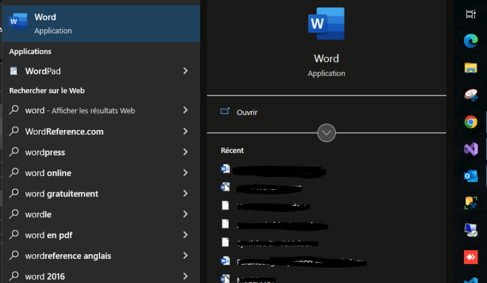
Task: Click the magnifier icon beside word en pdf
Action: coord(14,234)
